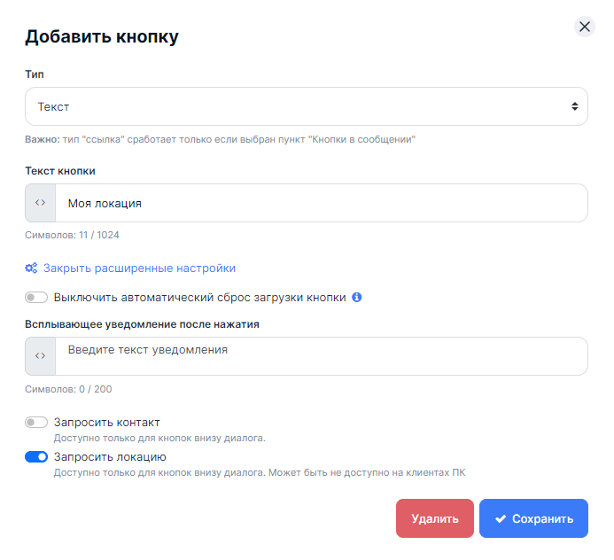The image size is (614, 560).
Task: Click the blue info icon after auto-reset option
Action: [x=356, y=298]
